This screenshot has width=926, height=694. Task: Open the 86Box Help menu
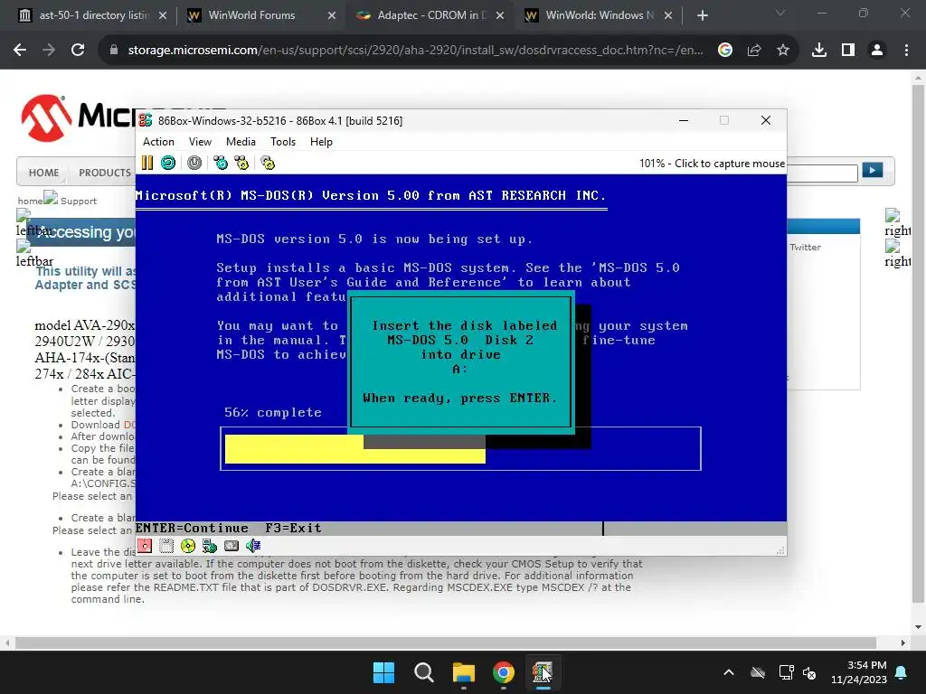pos(321,142)
